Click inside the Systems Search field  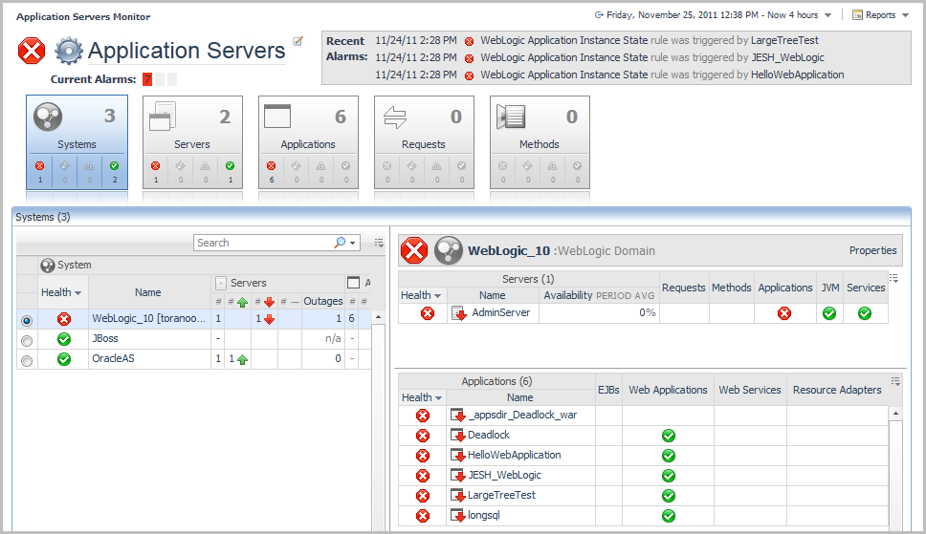(263, 243)
